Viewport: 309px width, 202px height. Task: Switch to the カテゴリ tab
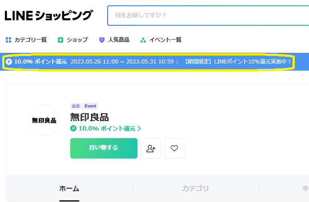tap(196, 189)
